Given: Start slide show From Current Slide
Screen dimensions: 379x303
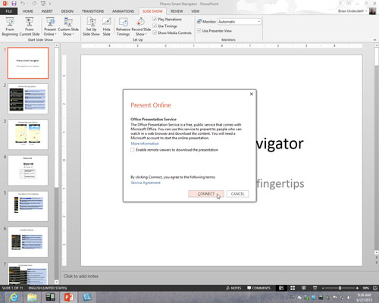Looking at the screenshot, I should (30, 27).
